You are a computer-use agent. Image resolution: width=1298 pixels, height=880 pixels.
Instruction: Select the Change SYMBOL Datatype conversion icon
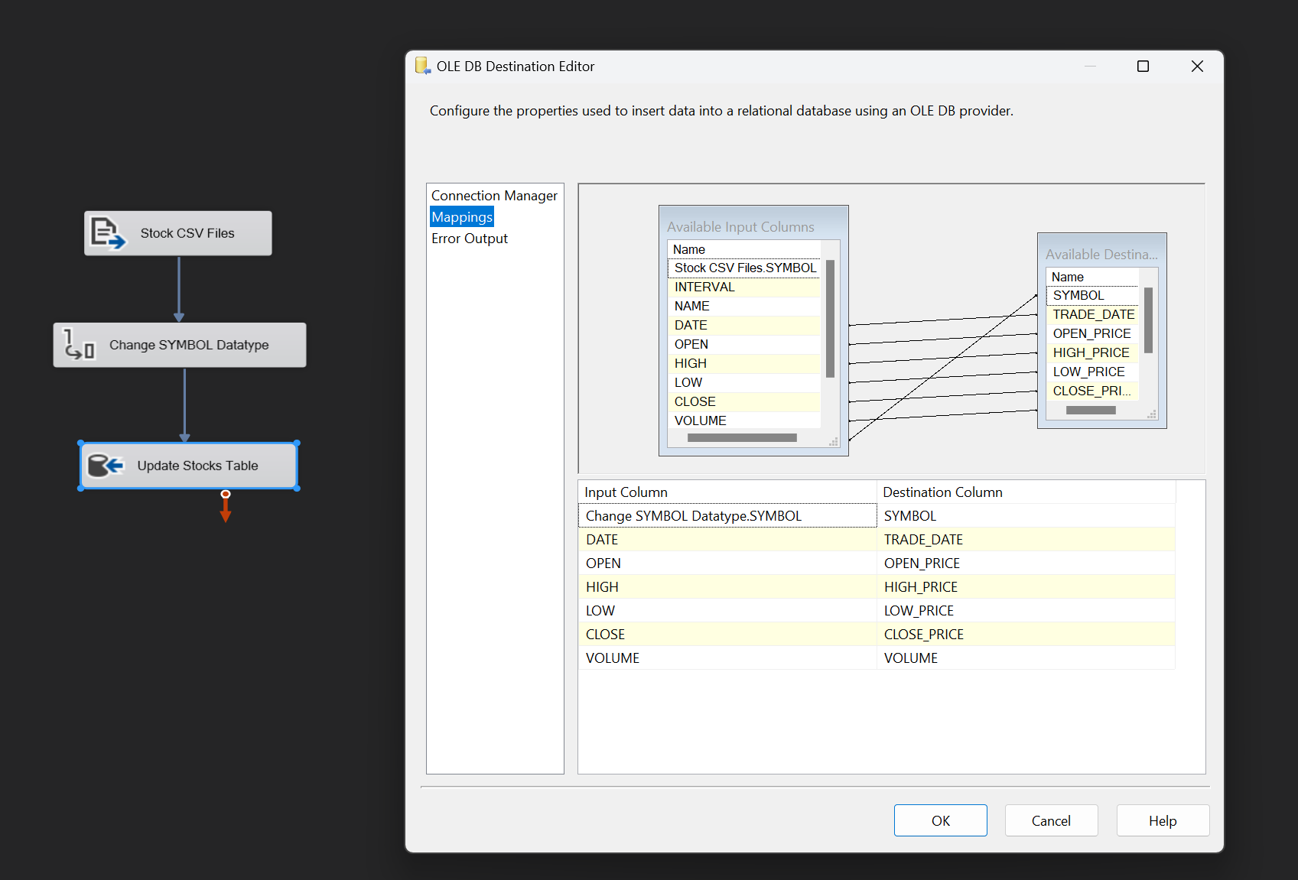click(x=79, y=345)
